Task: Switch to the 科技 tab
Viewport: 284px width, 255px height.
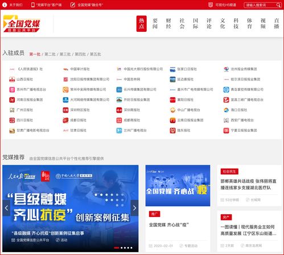Action: coord(236,23)
